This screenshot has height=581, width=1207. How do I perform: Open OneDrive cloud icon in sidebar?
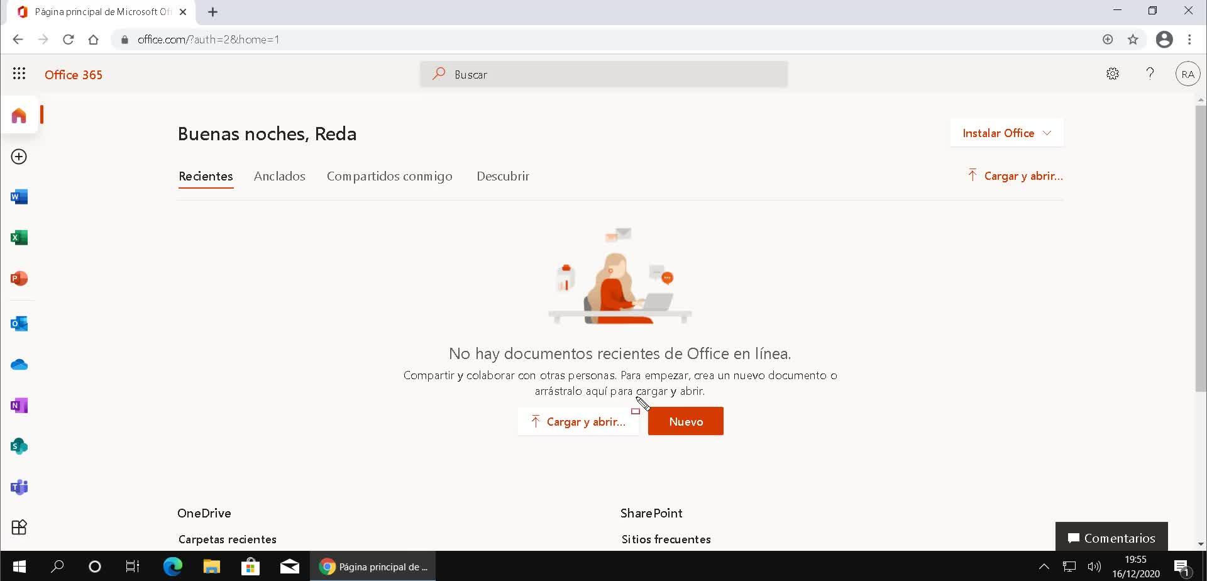(x=19, y=365)
